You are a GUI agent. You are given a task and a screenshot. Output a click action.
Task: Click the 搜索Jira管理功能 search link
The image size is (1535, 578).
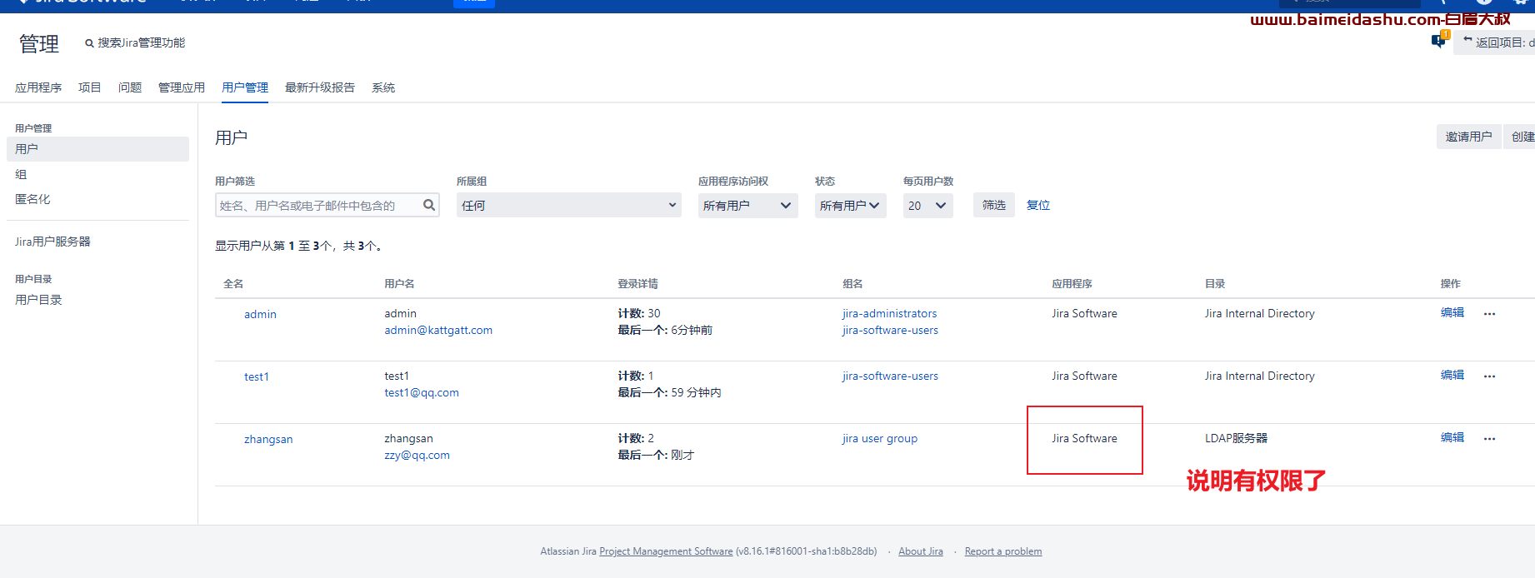[x=142, y=42]
